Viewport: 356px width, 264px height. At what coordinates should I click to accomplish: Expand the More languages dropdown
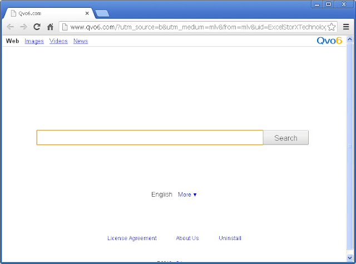[187, 195]
